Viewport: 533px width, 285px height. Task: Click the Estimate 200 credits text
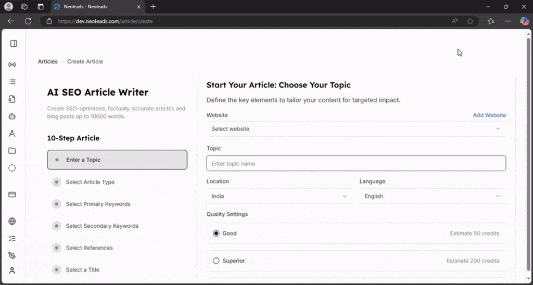(473, 261)
